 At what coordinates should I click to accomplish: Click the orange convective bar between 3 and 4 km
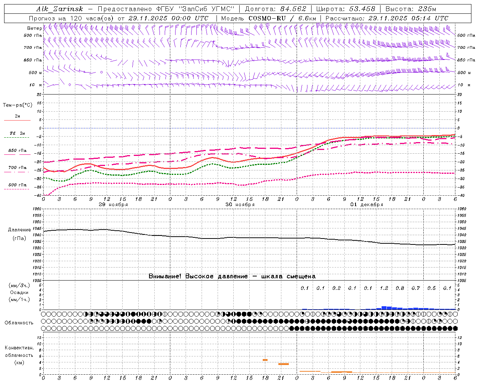click(x=284, y=364)
